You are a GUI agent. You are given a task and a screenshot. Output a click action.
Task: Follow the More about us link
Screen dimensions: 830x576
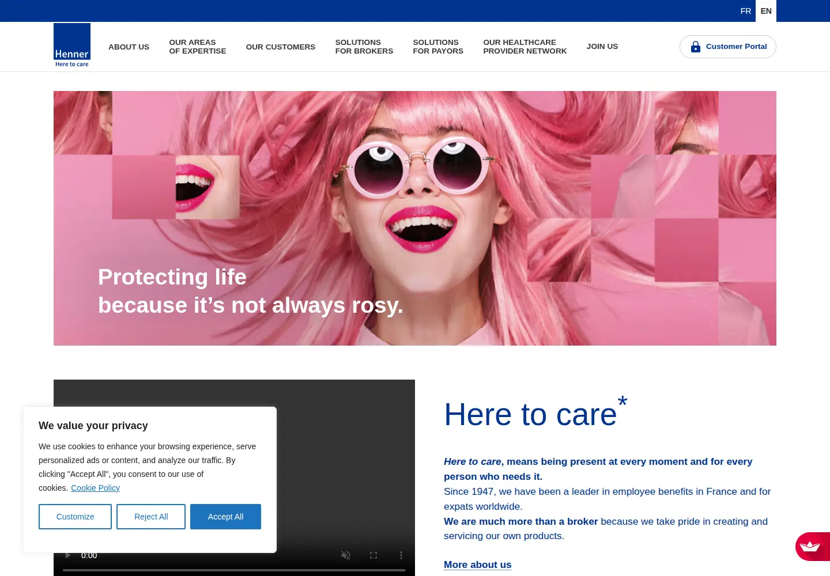[x=478, y=564]
